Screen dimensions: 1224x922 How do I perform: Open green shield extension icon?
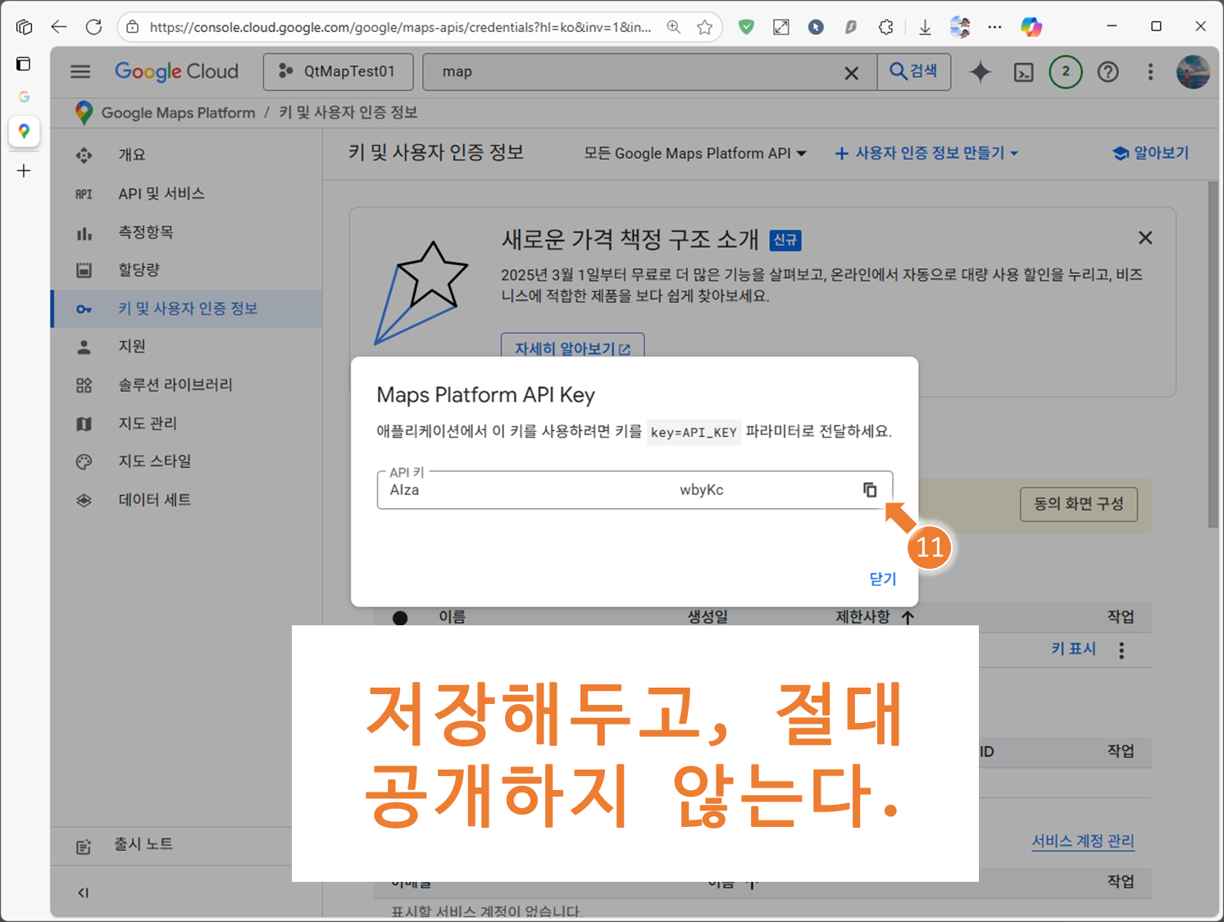746,27
